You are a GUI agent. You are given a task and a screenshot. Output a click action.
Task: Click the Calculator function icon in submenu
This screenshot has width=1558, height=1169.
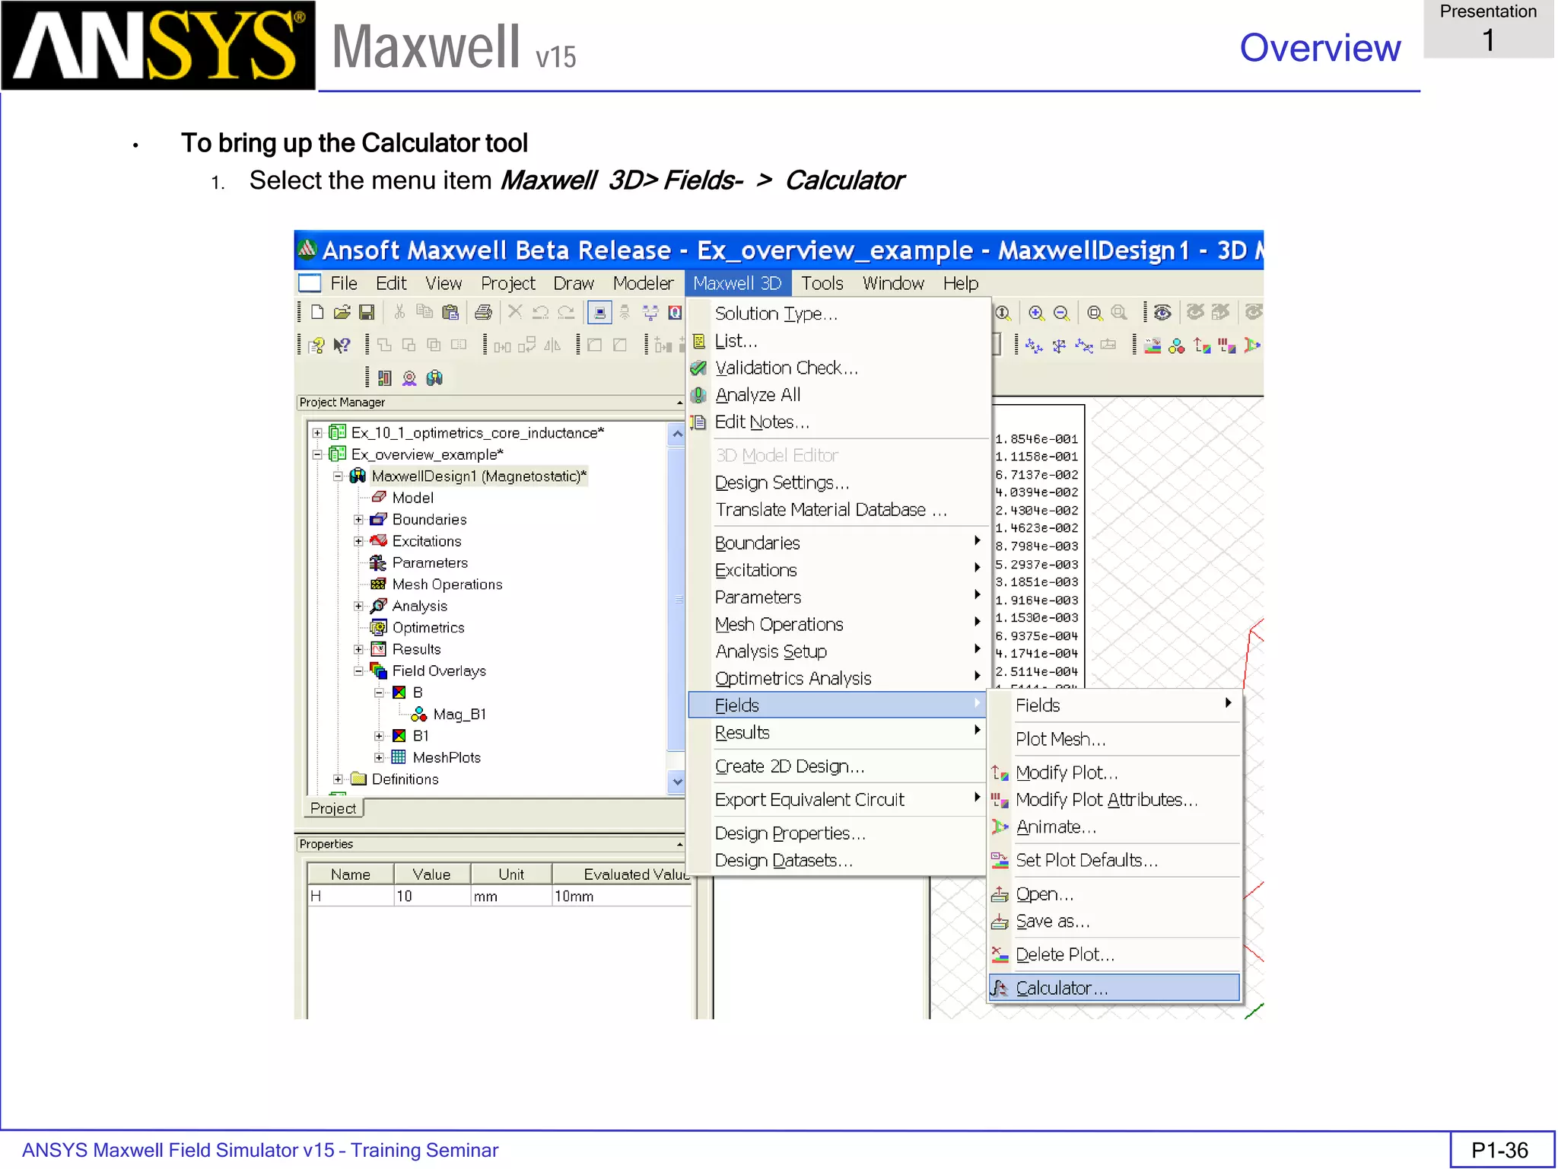999,988
